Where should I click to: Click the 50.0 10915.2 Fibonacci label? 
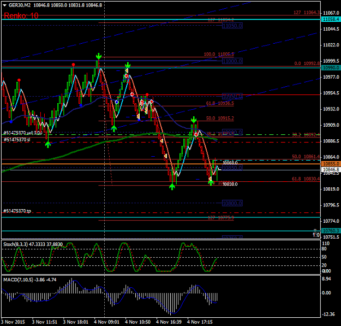pos(220,118)
